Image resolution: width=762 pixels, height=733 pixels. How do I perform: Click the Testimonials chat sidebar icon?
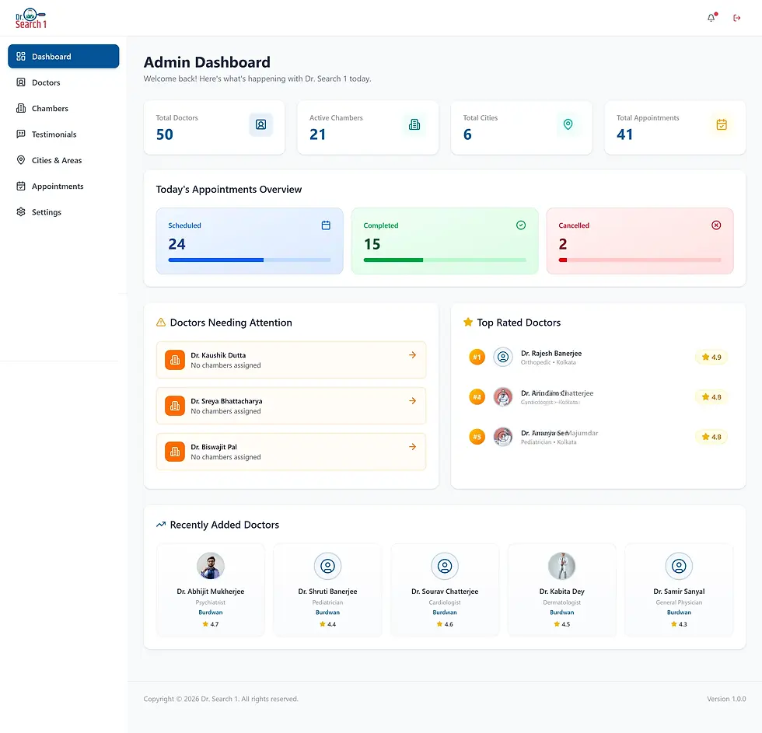21,134
